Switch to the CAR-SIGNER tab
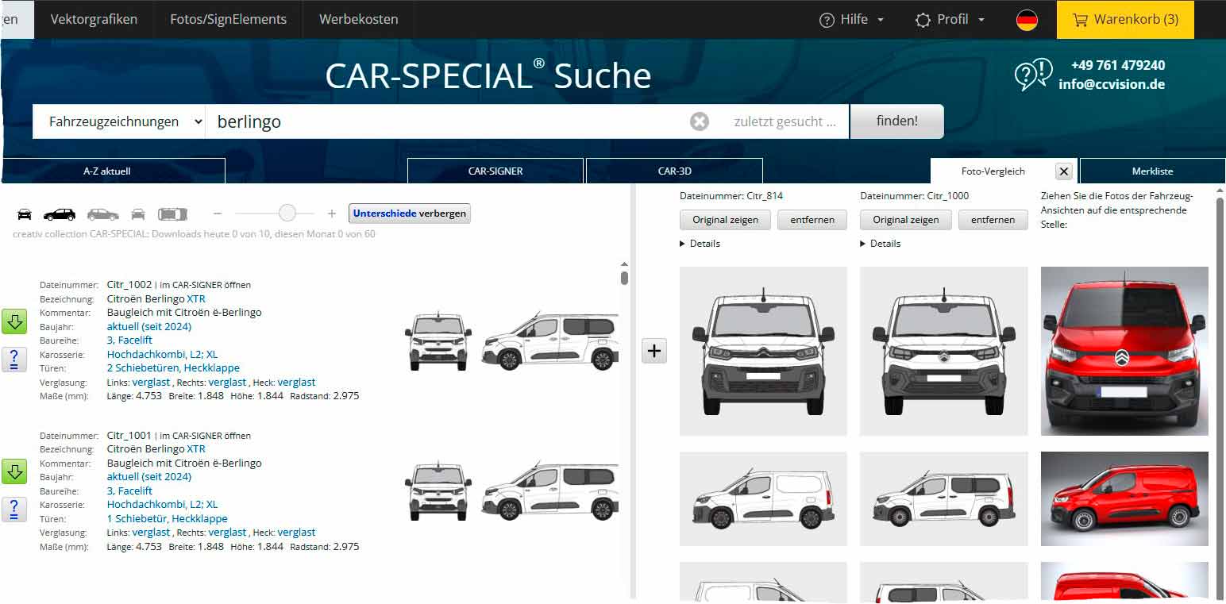1226x604 pixels. 495,171
